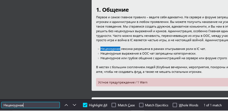Enable Whole Words matching
This screenshot has width=228, height=111.
click(174, 105)
